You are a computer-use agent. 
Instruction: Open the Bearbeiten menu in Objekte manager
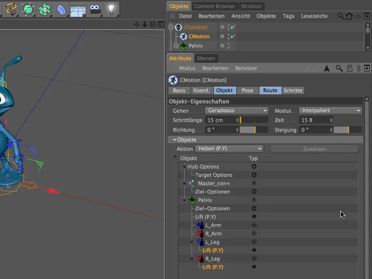tap(212, 16)
